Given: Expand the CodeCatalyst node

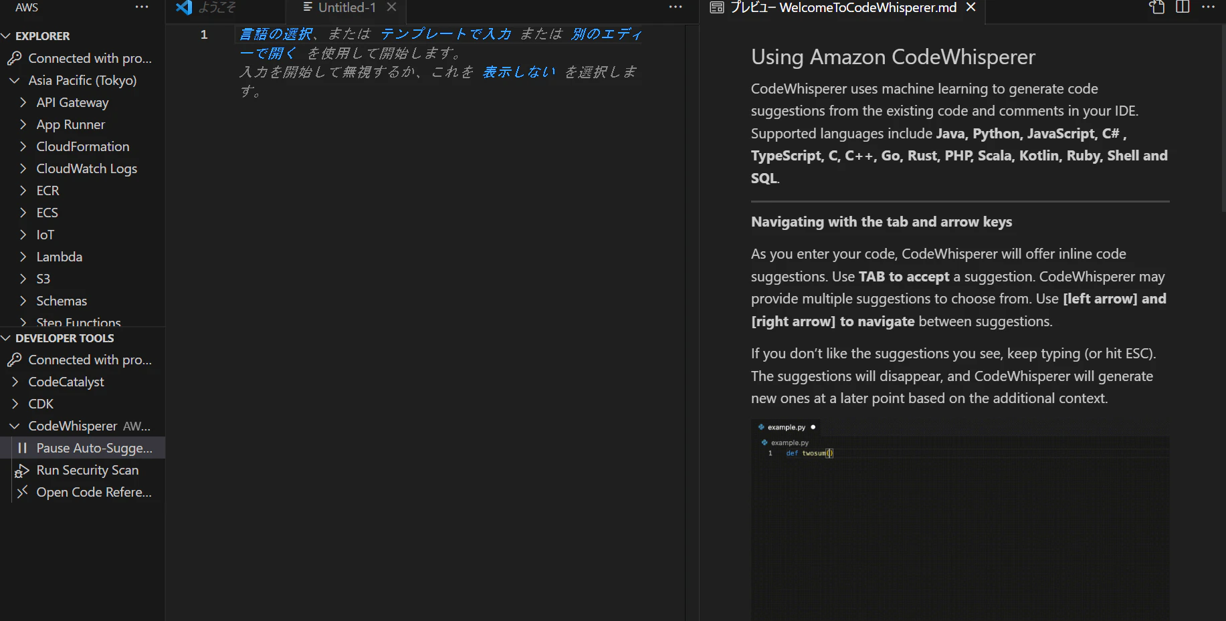Looking at the screenshot, I should pyautogui.click(x=15, y=382).
